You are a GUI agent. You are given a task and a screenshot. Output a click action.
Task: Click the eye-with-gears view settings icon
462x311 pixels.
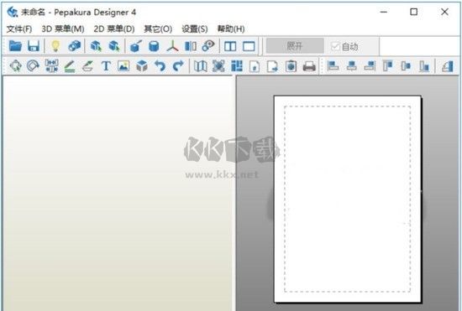208,46
